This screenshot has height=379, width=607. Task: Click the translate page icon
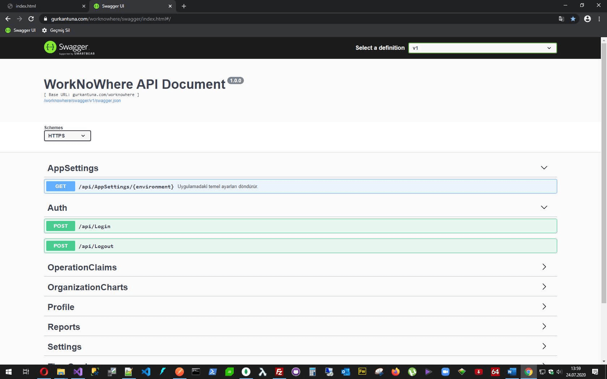click(561, 19)
